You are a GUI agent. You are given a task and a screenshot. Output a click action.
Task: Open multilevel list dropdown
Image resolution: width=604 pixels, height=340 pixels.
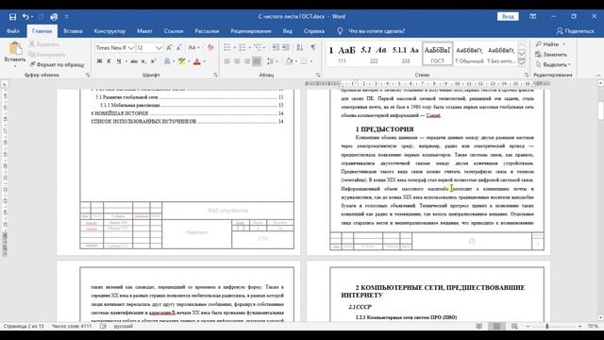coord(264,47)
